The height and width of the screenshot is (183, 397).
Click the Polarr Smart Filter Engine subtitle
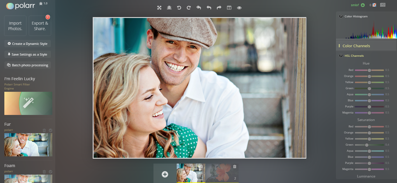(x=17, y=86)
